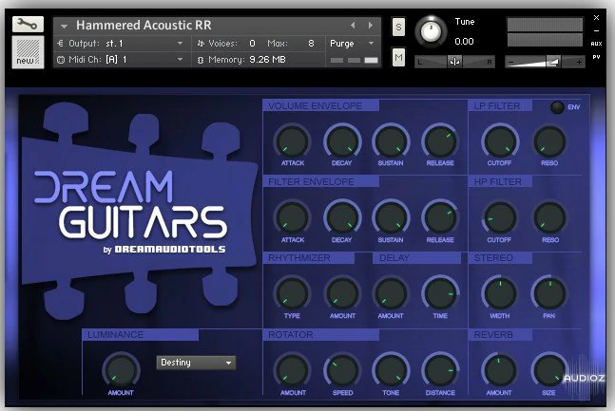Viewport: 615px width, 411px height.
Task: Go to previous instrument with left arrow
Action: (x=353, y=26)
